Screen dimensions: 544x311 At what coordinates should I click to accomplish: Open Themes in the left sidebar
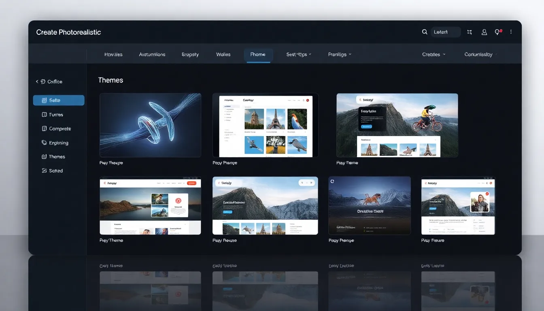(57, 157)
